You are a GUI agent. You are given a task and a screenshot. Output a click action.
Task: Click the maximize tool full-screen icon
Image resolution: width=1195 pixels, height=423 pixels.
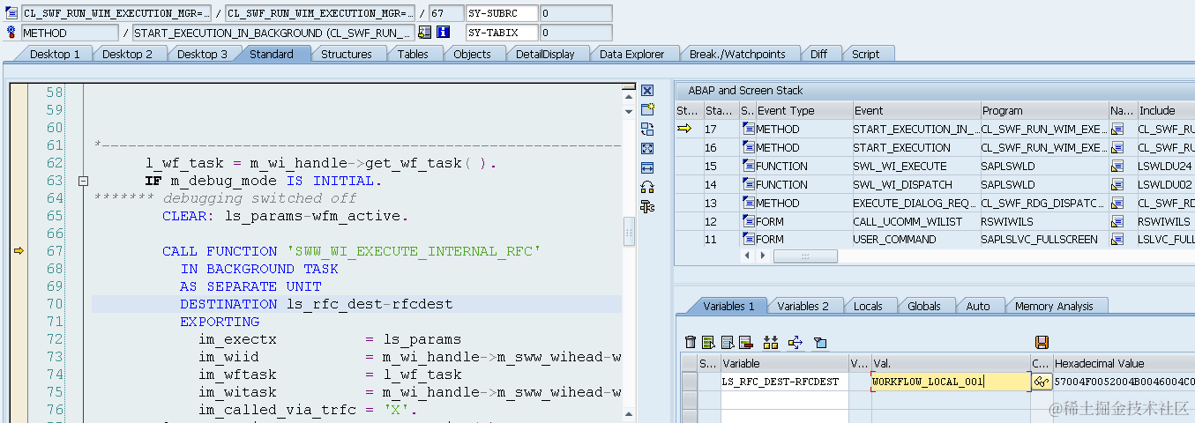pyautogui.click(x=647, y=148)
